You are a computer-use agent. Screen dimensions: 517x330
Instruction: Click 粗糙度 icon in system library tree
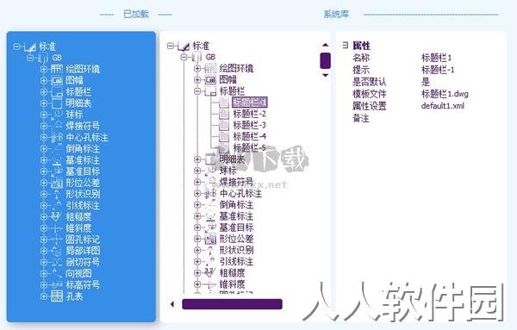click(209, 272)
